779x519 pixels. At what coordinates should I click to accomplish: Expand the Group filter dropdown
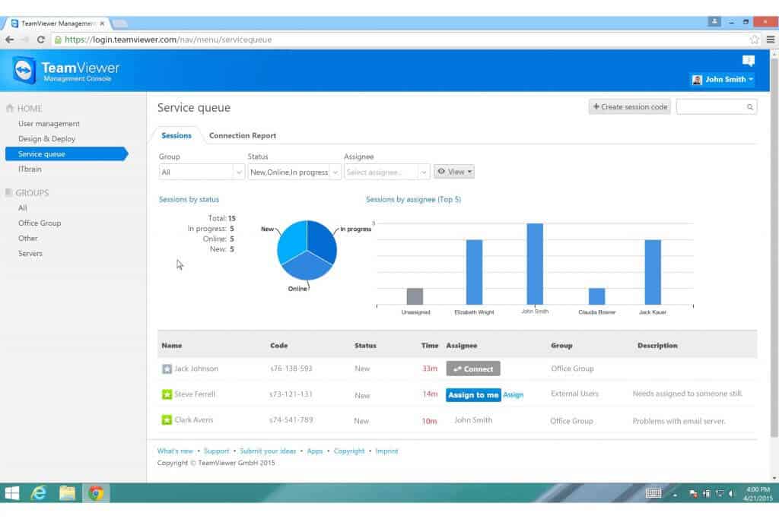[201, 172]
